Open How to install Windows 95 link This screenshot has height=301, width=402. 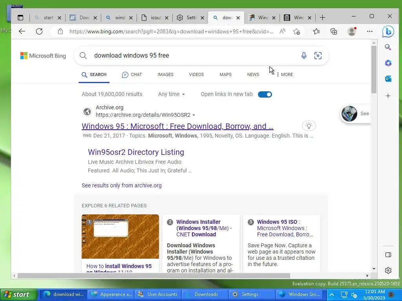coord(119,268)
